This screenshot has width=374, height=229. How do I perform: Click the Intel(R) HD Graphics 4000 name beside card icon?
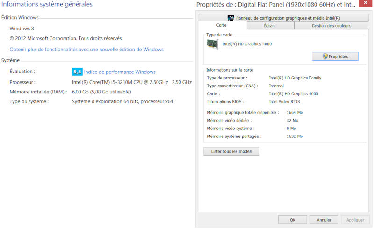pos(247,44)
